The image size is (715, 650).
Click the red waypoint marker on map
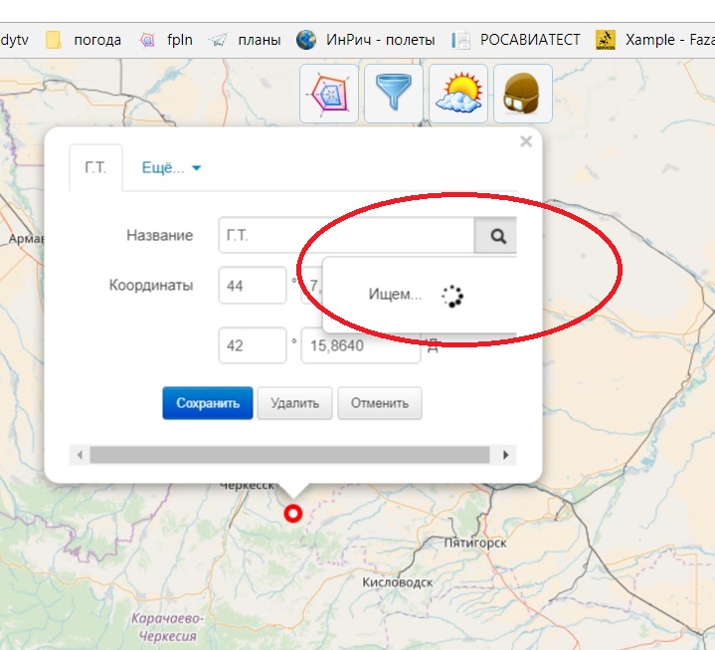292,514
